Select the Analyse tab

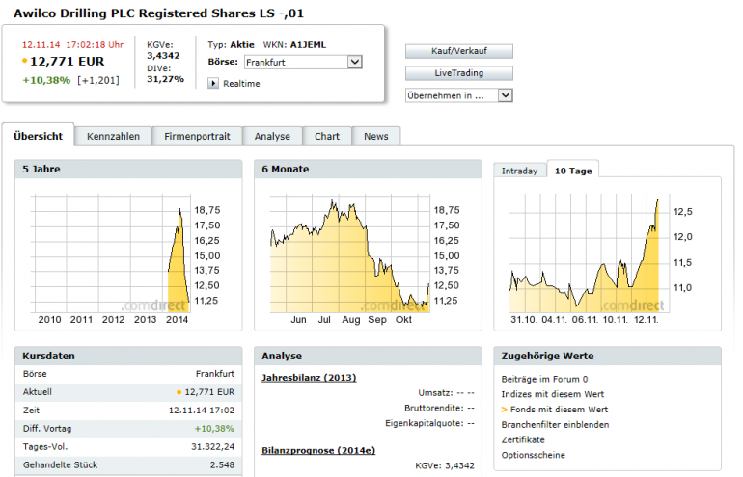coord(272,137)
